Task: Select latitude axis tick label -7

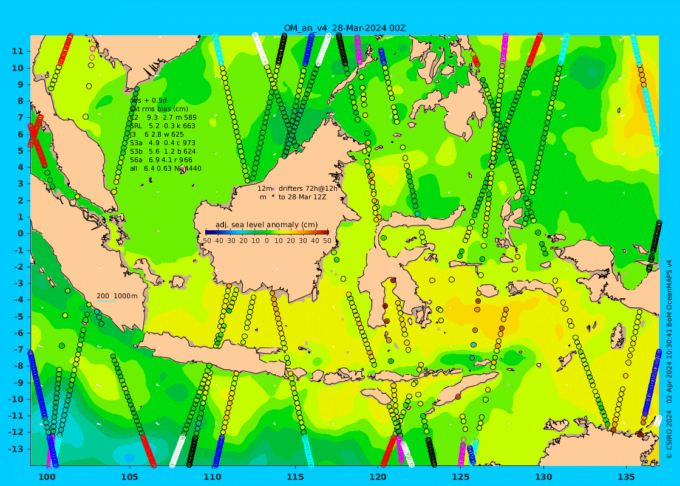Action: point(19,349)
